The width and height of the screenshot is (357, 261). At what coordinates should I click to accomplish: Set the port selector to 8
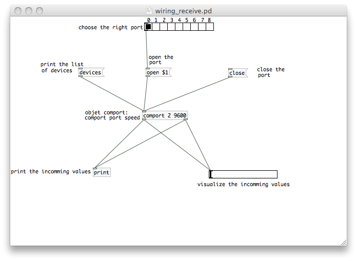point(210,27)
